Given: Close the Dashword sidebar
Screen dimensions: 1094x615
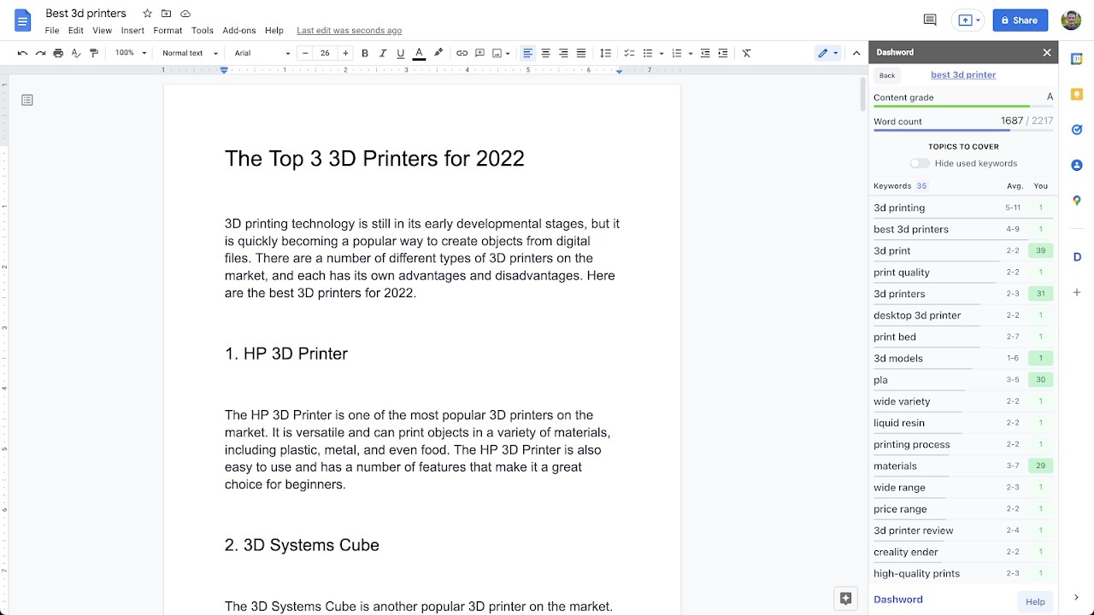Looking at the screenshot, I should click(x=1047, y=52).
